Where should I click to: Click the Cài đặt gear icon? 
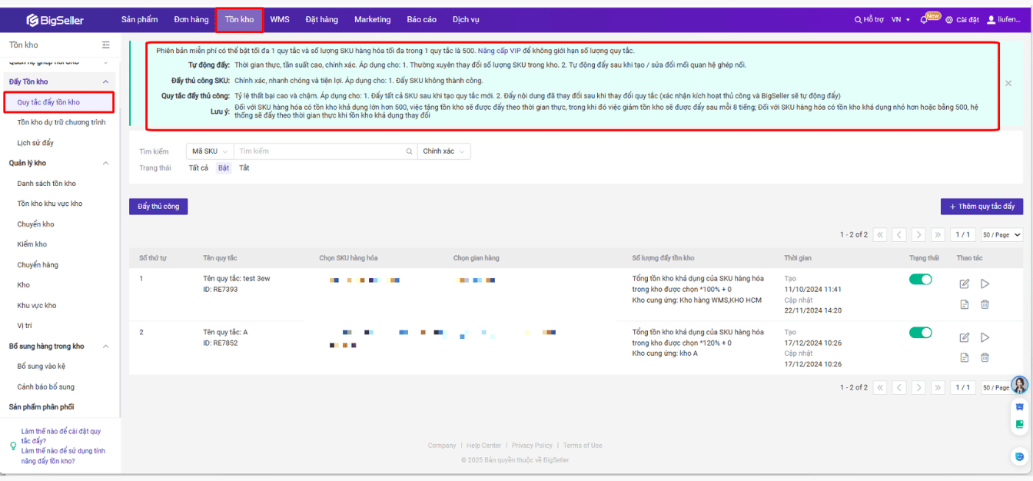pos(949,20)
